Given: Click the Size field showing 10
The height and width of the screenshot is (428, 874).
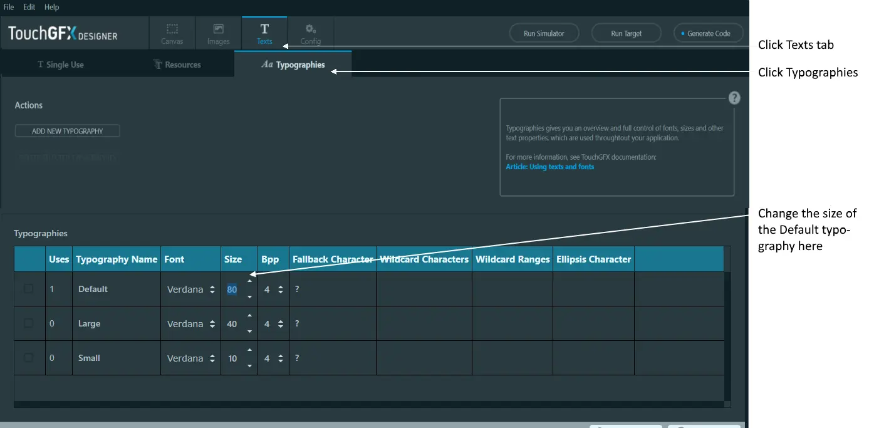Looking at the screenshot, I should click(232, 358).
